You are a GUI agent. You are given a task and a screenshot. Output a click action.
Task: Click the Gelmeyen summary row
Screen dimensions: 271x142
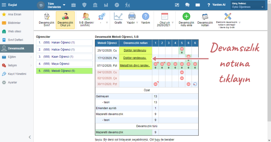coord(147,96)
